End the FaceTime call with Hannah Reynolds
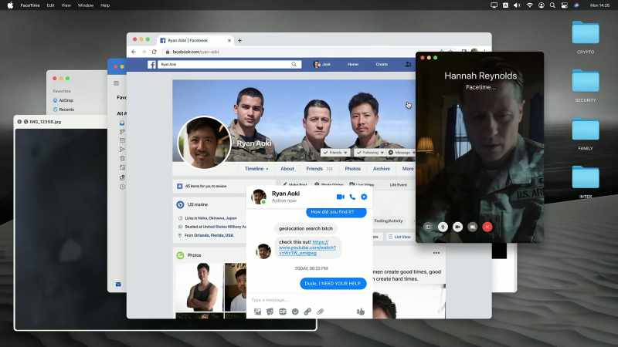 point(487,227)
